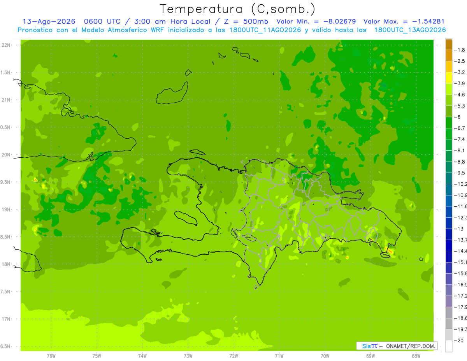The width and height of the screenshot is (467, 361).
Task: Click the '-11.6' color scale value
Action: tap(461, 206)
